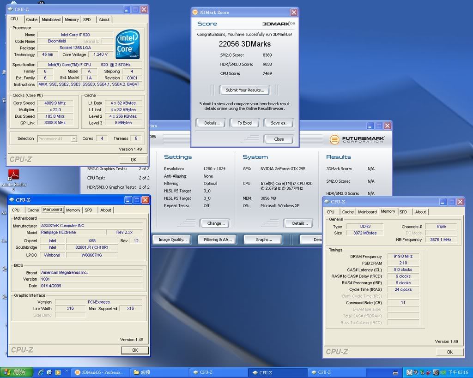473x378 pixels.
Task: Click OK in the CPU-Z motherboard window
Action: click(x=135, y=350)
